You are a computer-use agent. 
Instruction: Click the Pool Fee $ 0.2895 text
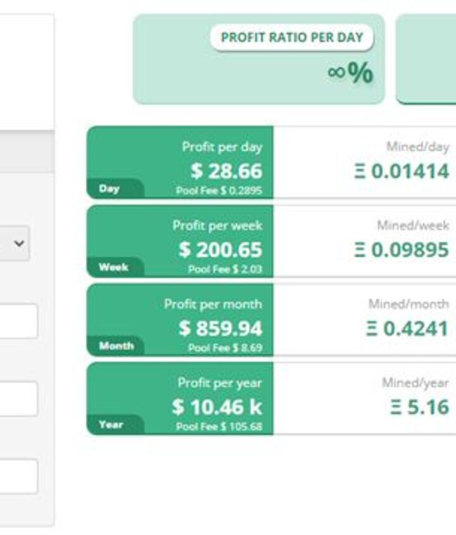[218, 191]
